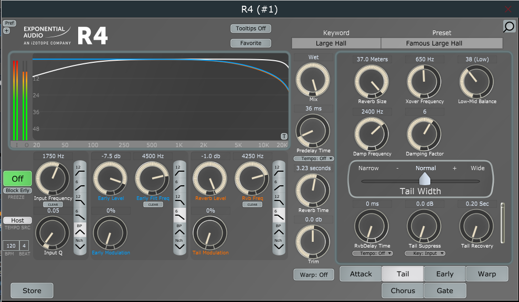
Task: Open Tempo dropdown under RvbDelay Time
Action: [x=373, y=253]
